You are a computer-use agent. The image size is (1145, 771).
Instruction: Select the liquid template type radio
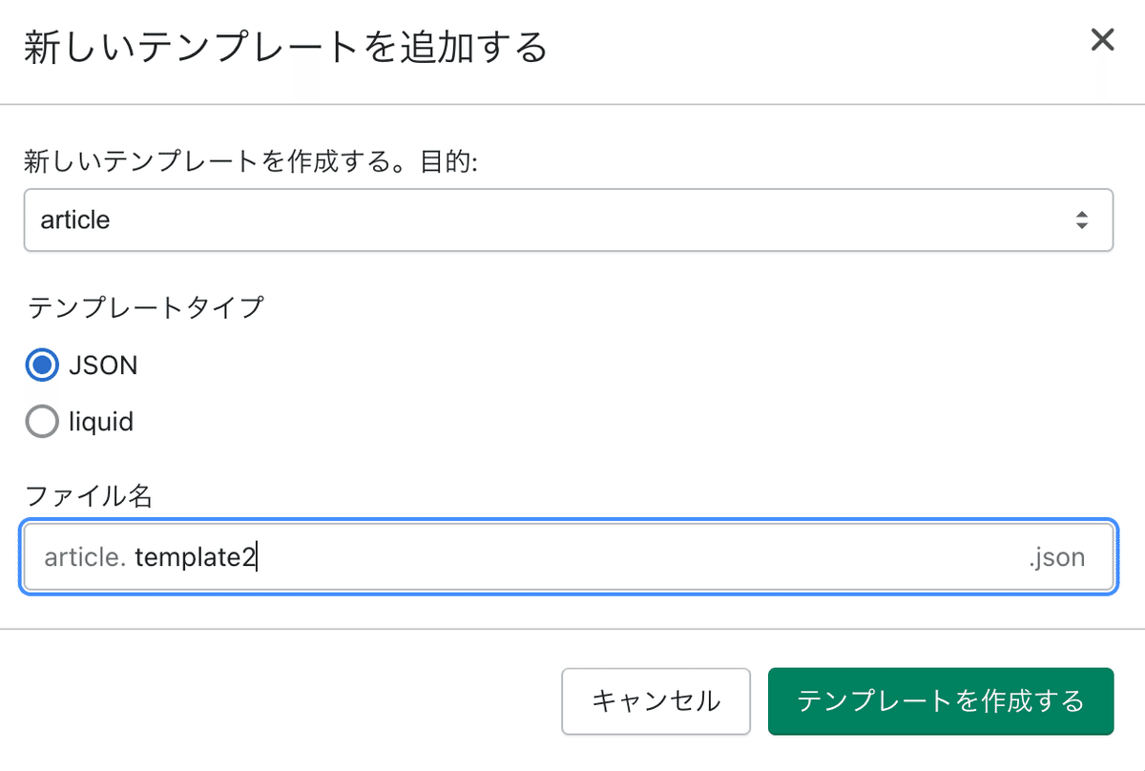pyautogui.click(x=42, y=422)
